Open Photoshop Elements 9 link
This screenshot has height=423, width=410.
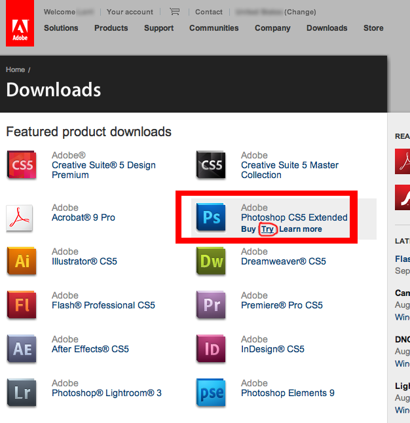(x=288, y=393)
